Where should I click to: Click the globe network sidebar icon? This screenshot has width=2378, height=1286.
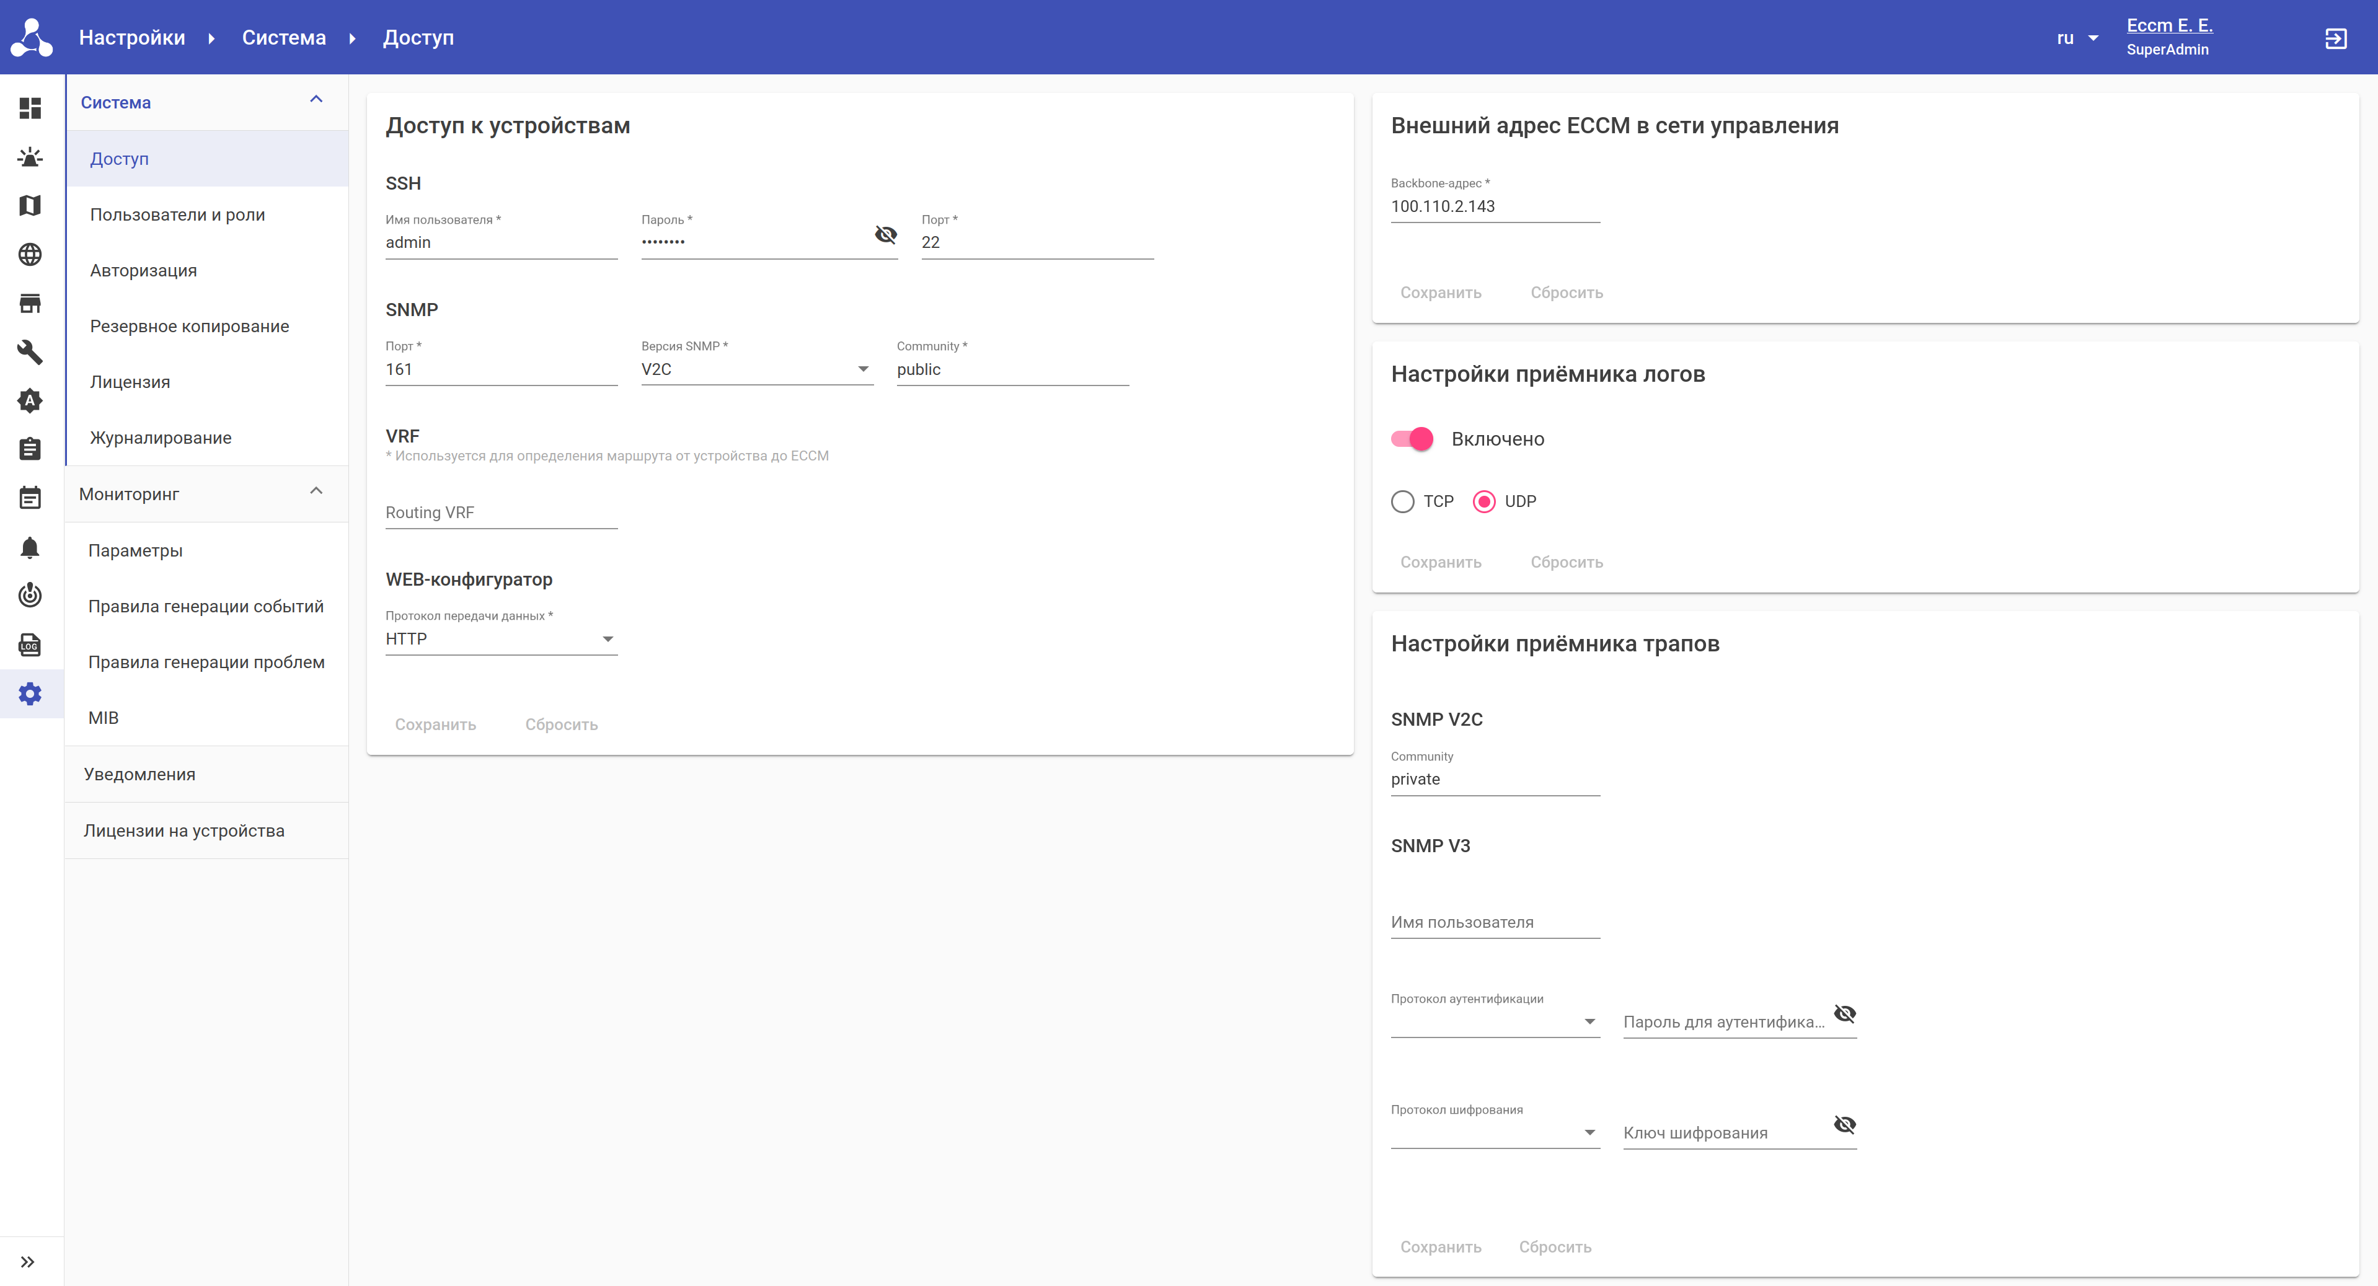click(30, 255)
